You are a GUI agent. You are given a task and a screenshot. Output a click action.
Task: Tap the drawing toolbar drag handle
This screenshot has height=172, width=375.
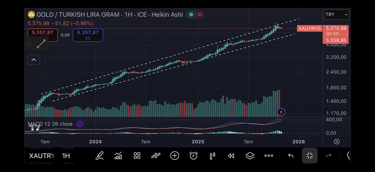[x=29, y=44]
